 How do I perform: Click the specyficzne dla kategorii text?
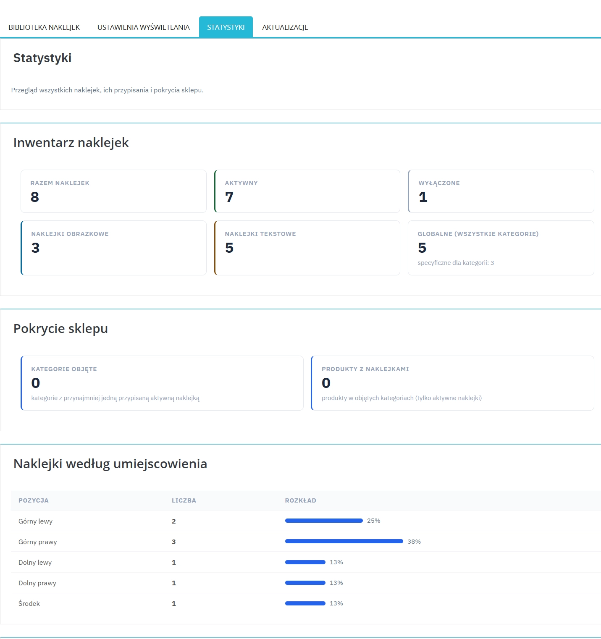point(456,262)
